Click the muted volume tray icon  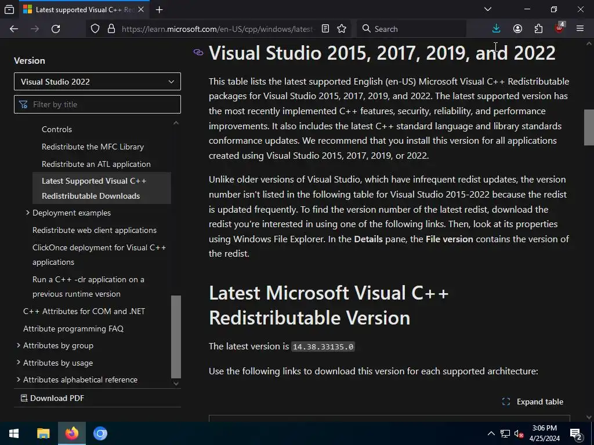pos(519,433)
